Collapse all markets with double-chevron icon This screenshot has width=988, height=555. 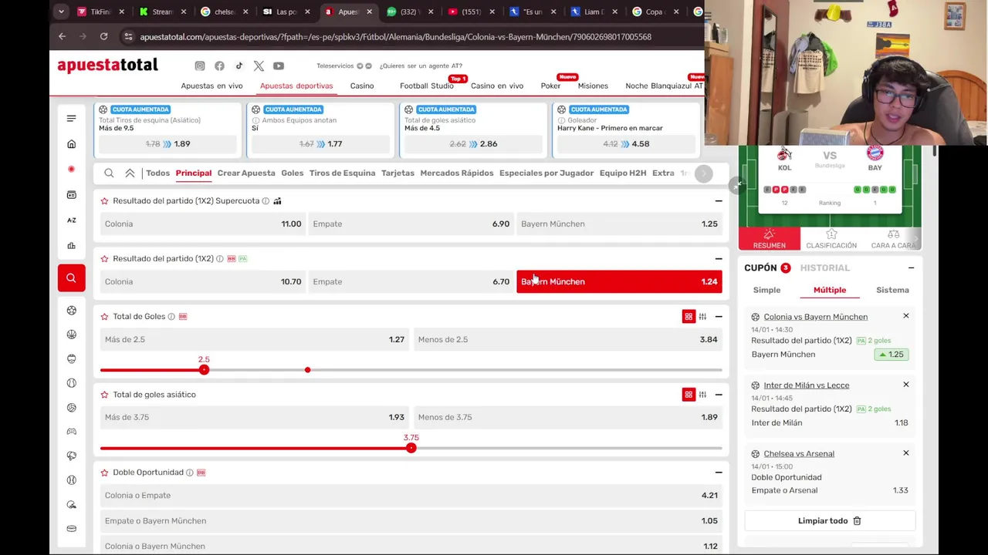[x=130, y=173]
